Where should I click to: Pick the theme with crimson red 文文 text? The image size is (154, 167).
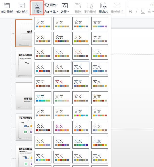(x=62, y=83)
